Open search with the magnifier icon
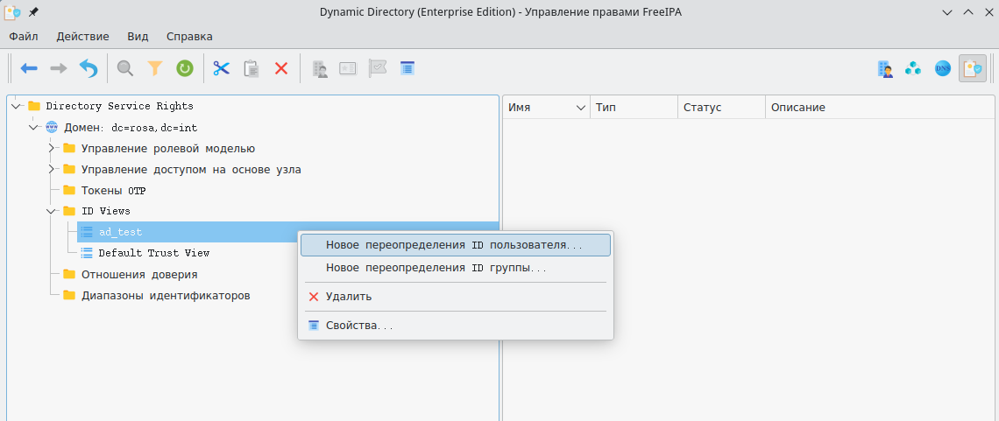 pyautogui.click(x=125, y=68)
